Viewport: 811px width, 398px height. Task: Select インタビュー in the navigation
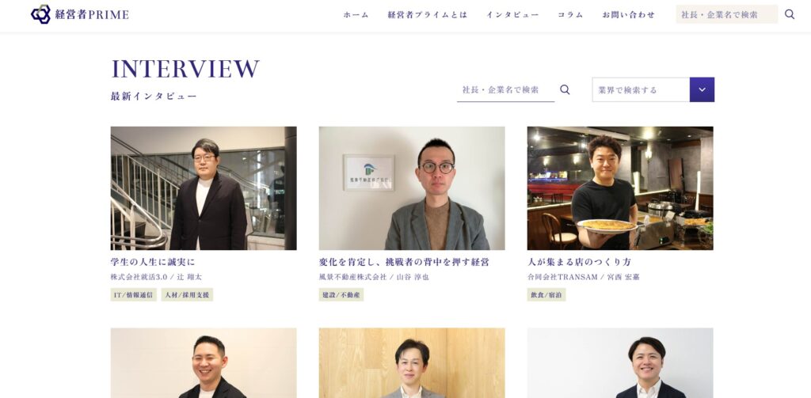click(x=512, y=14)
